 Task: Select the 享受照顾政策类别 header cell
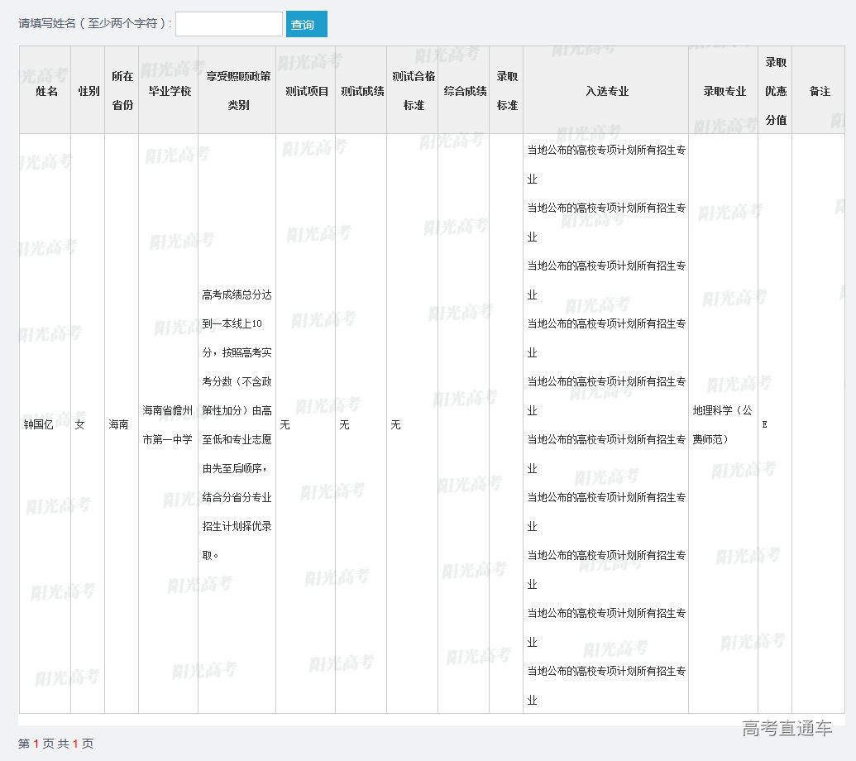pos(237,91)
